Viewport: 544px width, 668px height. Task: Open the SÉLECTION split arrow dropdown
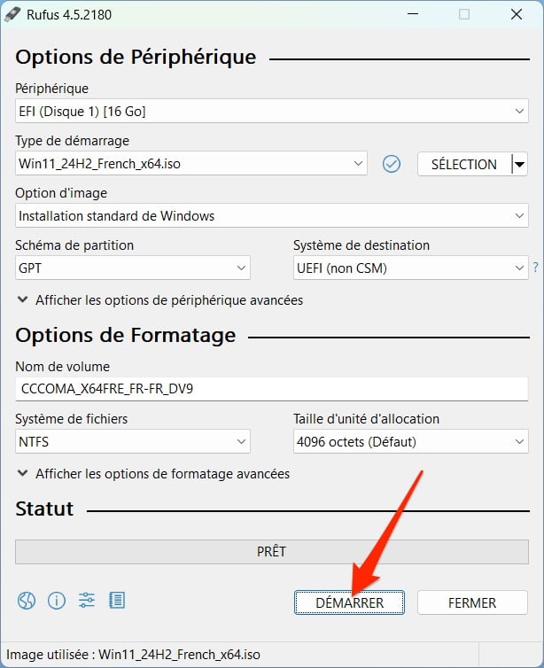[x=519, y=164]
